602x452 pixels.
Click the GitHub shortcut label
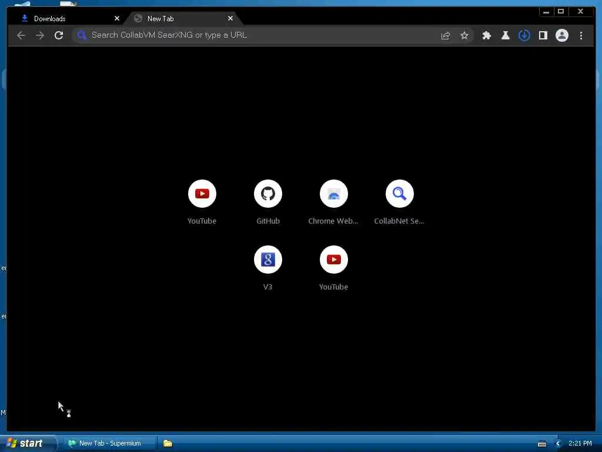click(x=268, y=221)
